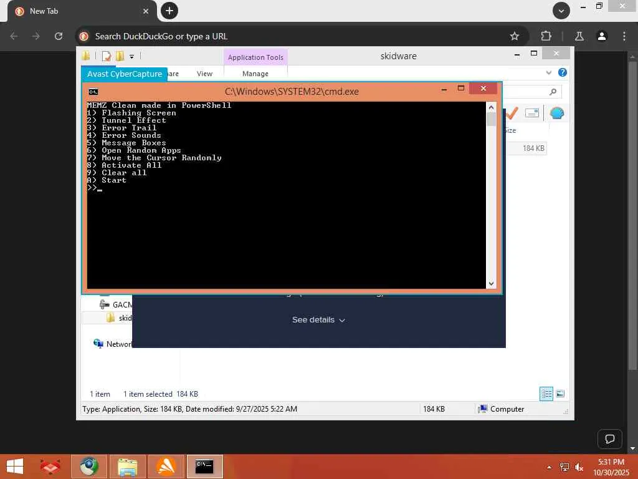Go back in the browser
Image resolution: width=638 pixels, height=479 pixels.
14,36
